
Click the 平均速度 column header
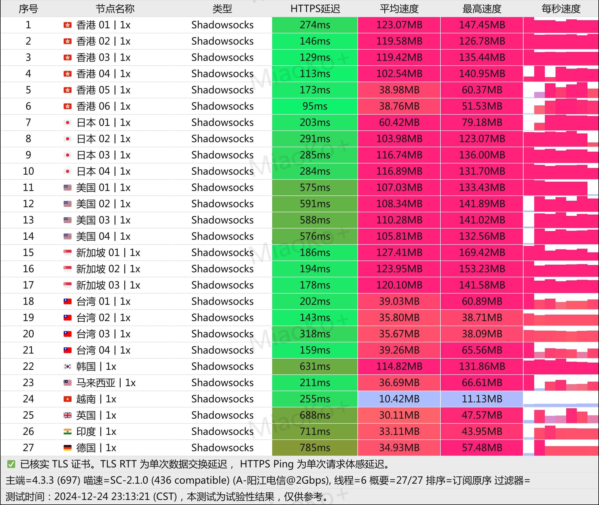point(399,9)
